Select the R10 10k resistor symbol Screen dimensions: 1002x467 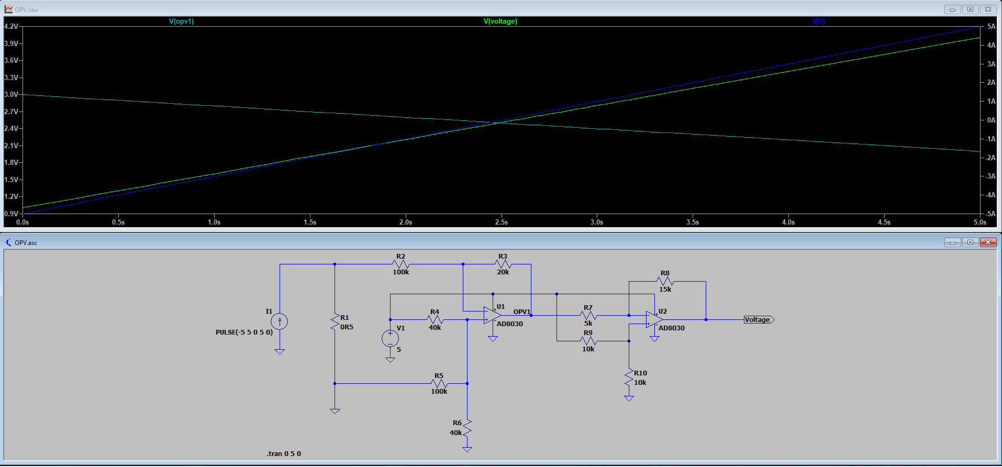(x=629, y=377)
